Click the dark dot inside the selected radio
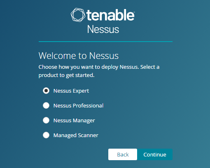The image size is (210, 168). click(46, 91)
